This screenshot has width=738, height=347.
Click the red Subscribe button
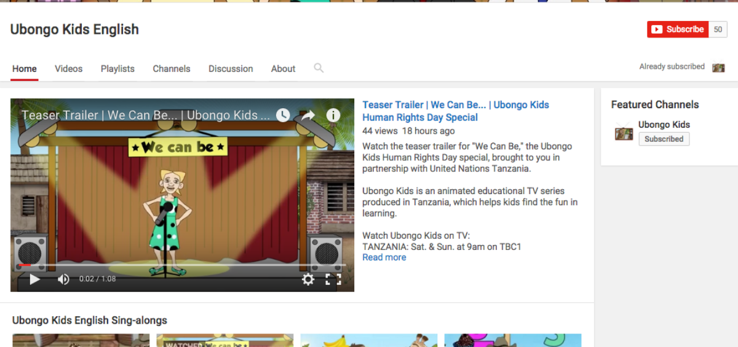(x=678, y=29)
